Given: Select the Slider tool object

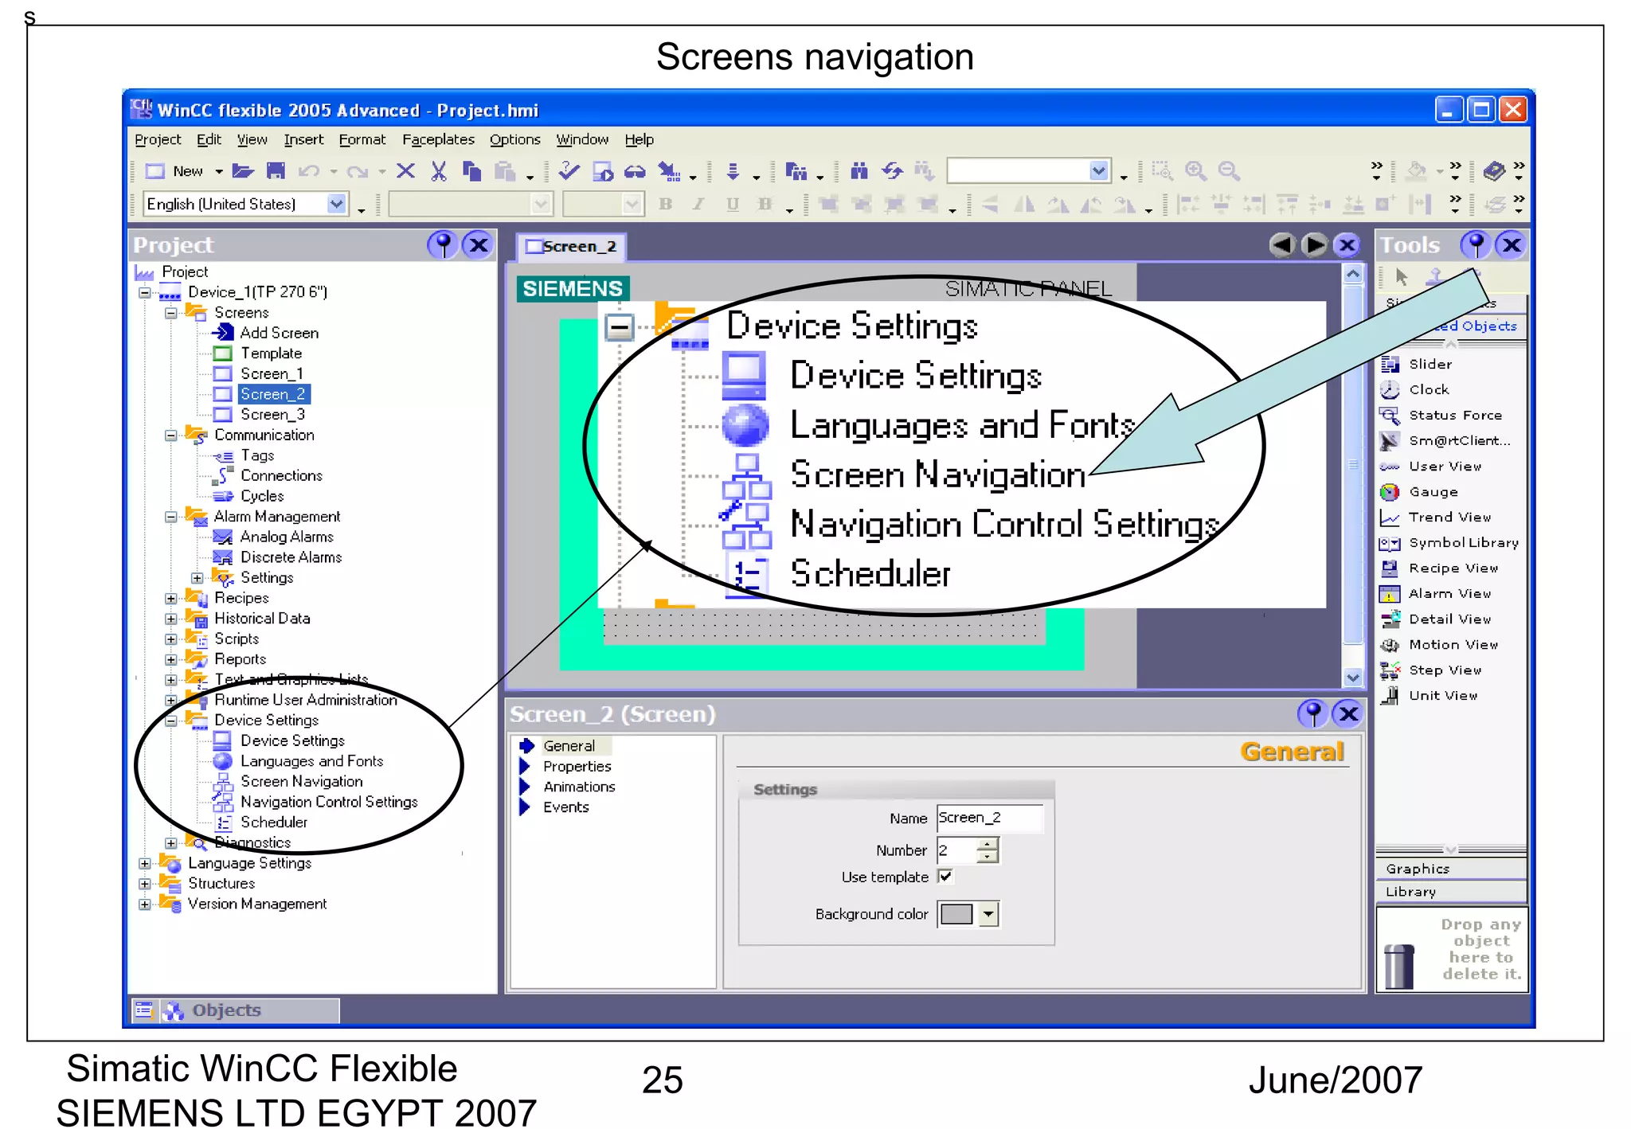Looking at the screenshot, I should coord(1430,365).
